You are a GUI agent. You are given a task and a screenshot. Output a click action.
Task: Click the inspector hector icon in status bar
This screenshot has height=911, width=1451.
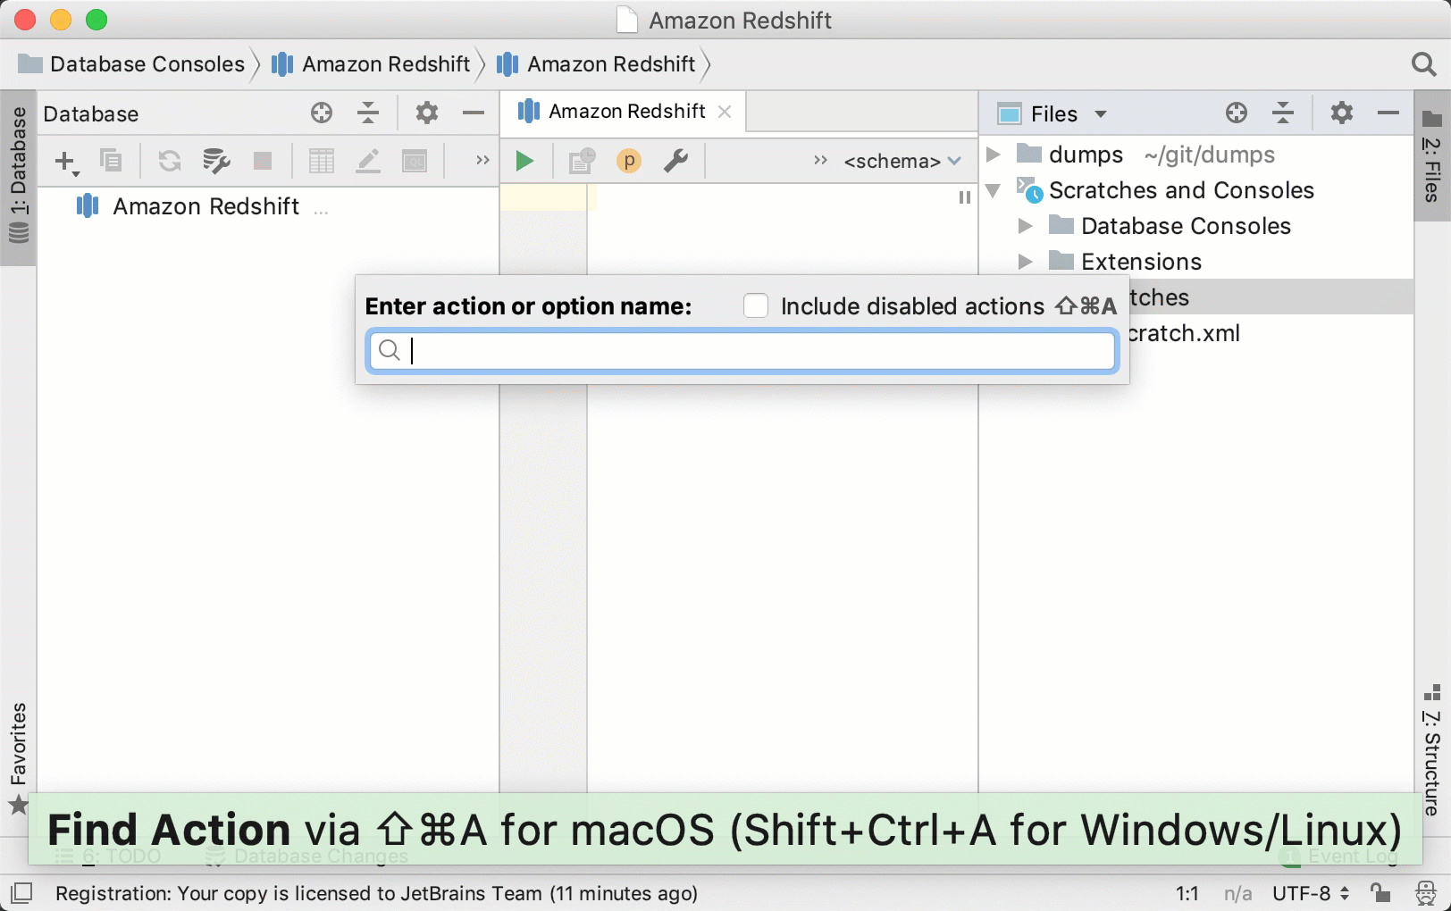[1426, 893]
